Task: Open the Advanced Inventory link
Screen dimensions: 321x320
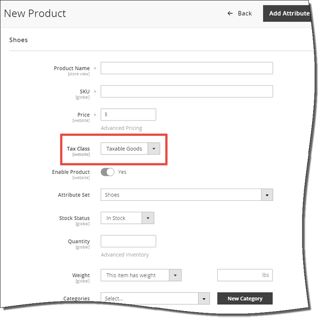Action: click(x=125, y=255)
